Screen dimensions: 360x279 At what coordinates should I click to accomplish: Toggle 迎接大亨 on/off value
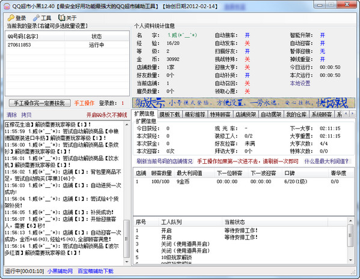247,67
